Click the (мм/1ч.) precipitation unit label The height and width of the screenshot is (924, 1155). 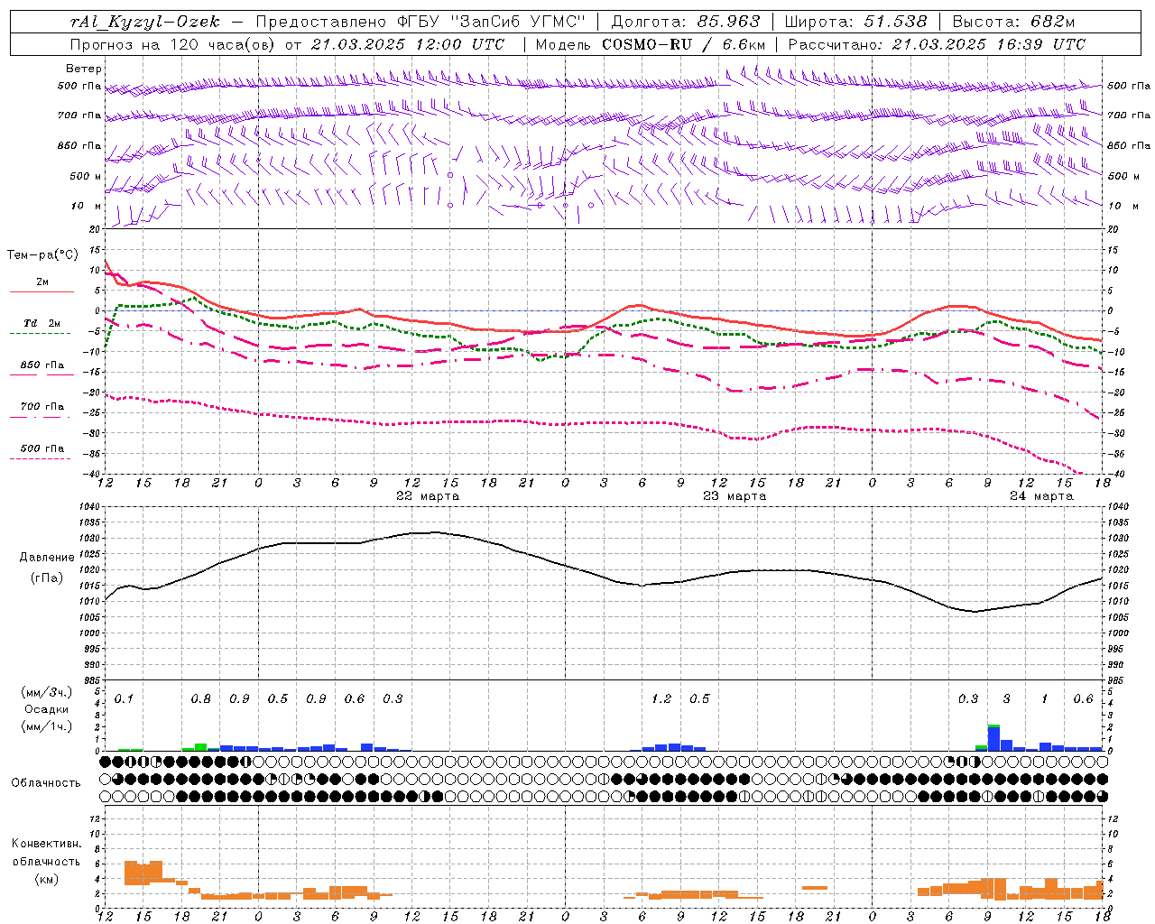coord(47,726)
